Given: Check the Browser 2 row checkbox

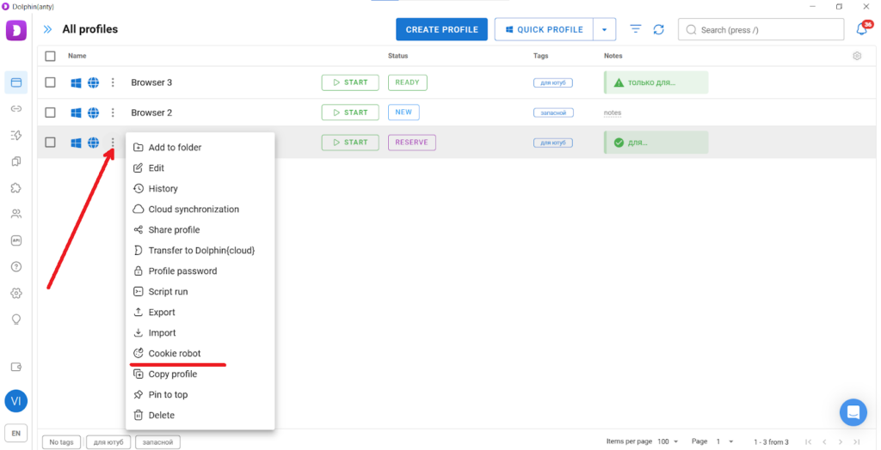Looking at the screenshot, I should click(51, 112).
